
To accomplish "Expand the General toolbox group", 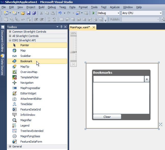I will click(x=10, y=146).
